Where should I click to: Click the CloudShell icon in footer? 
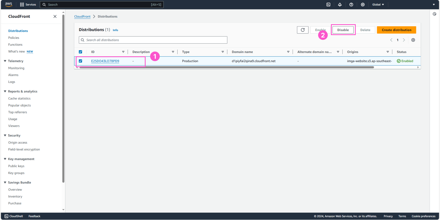point(6,216)
